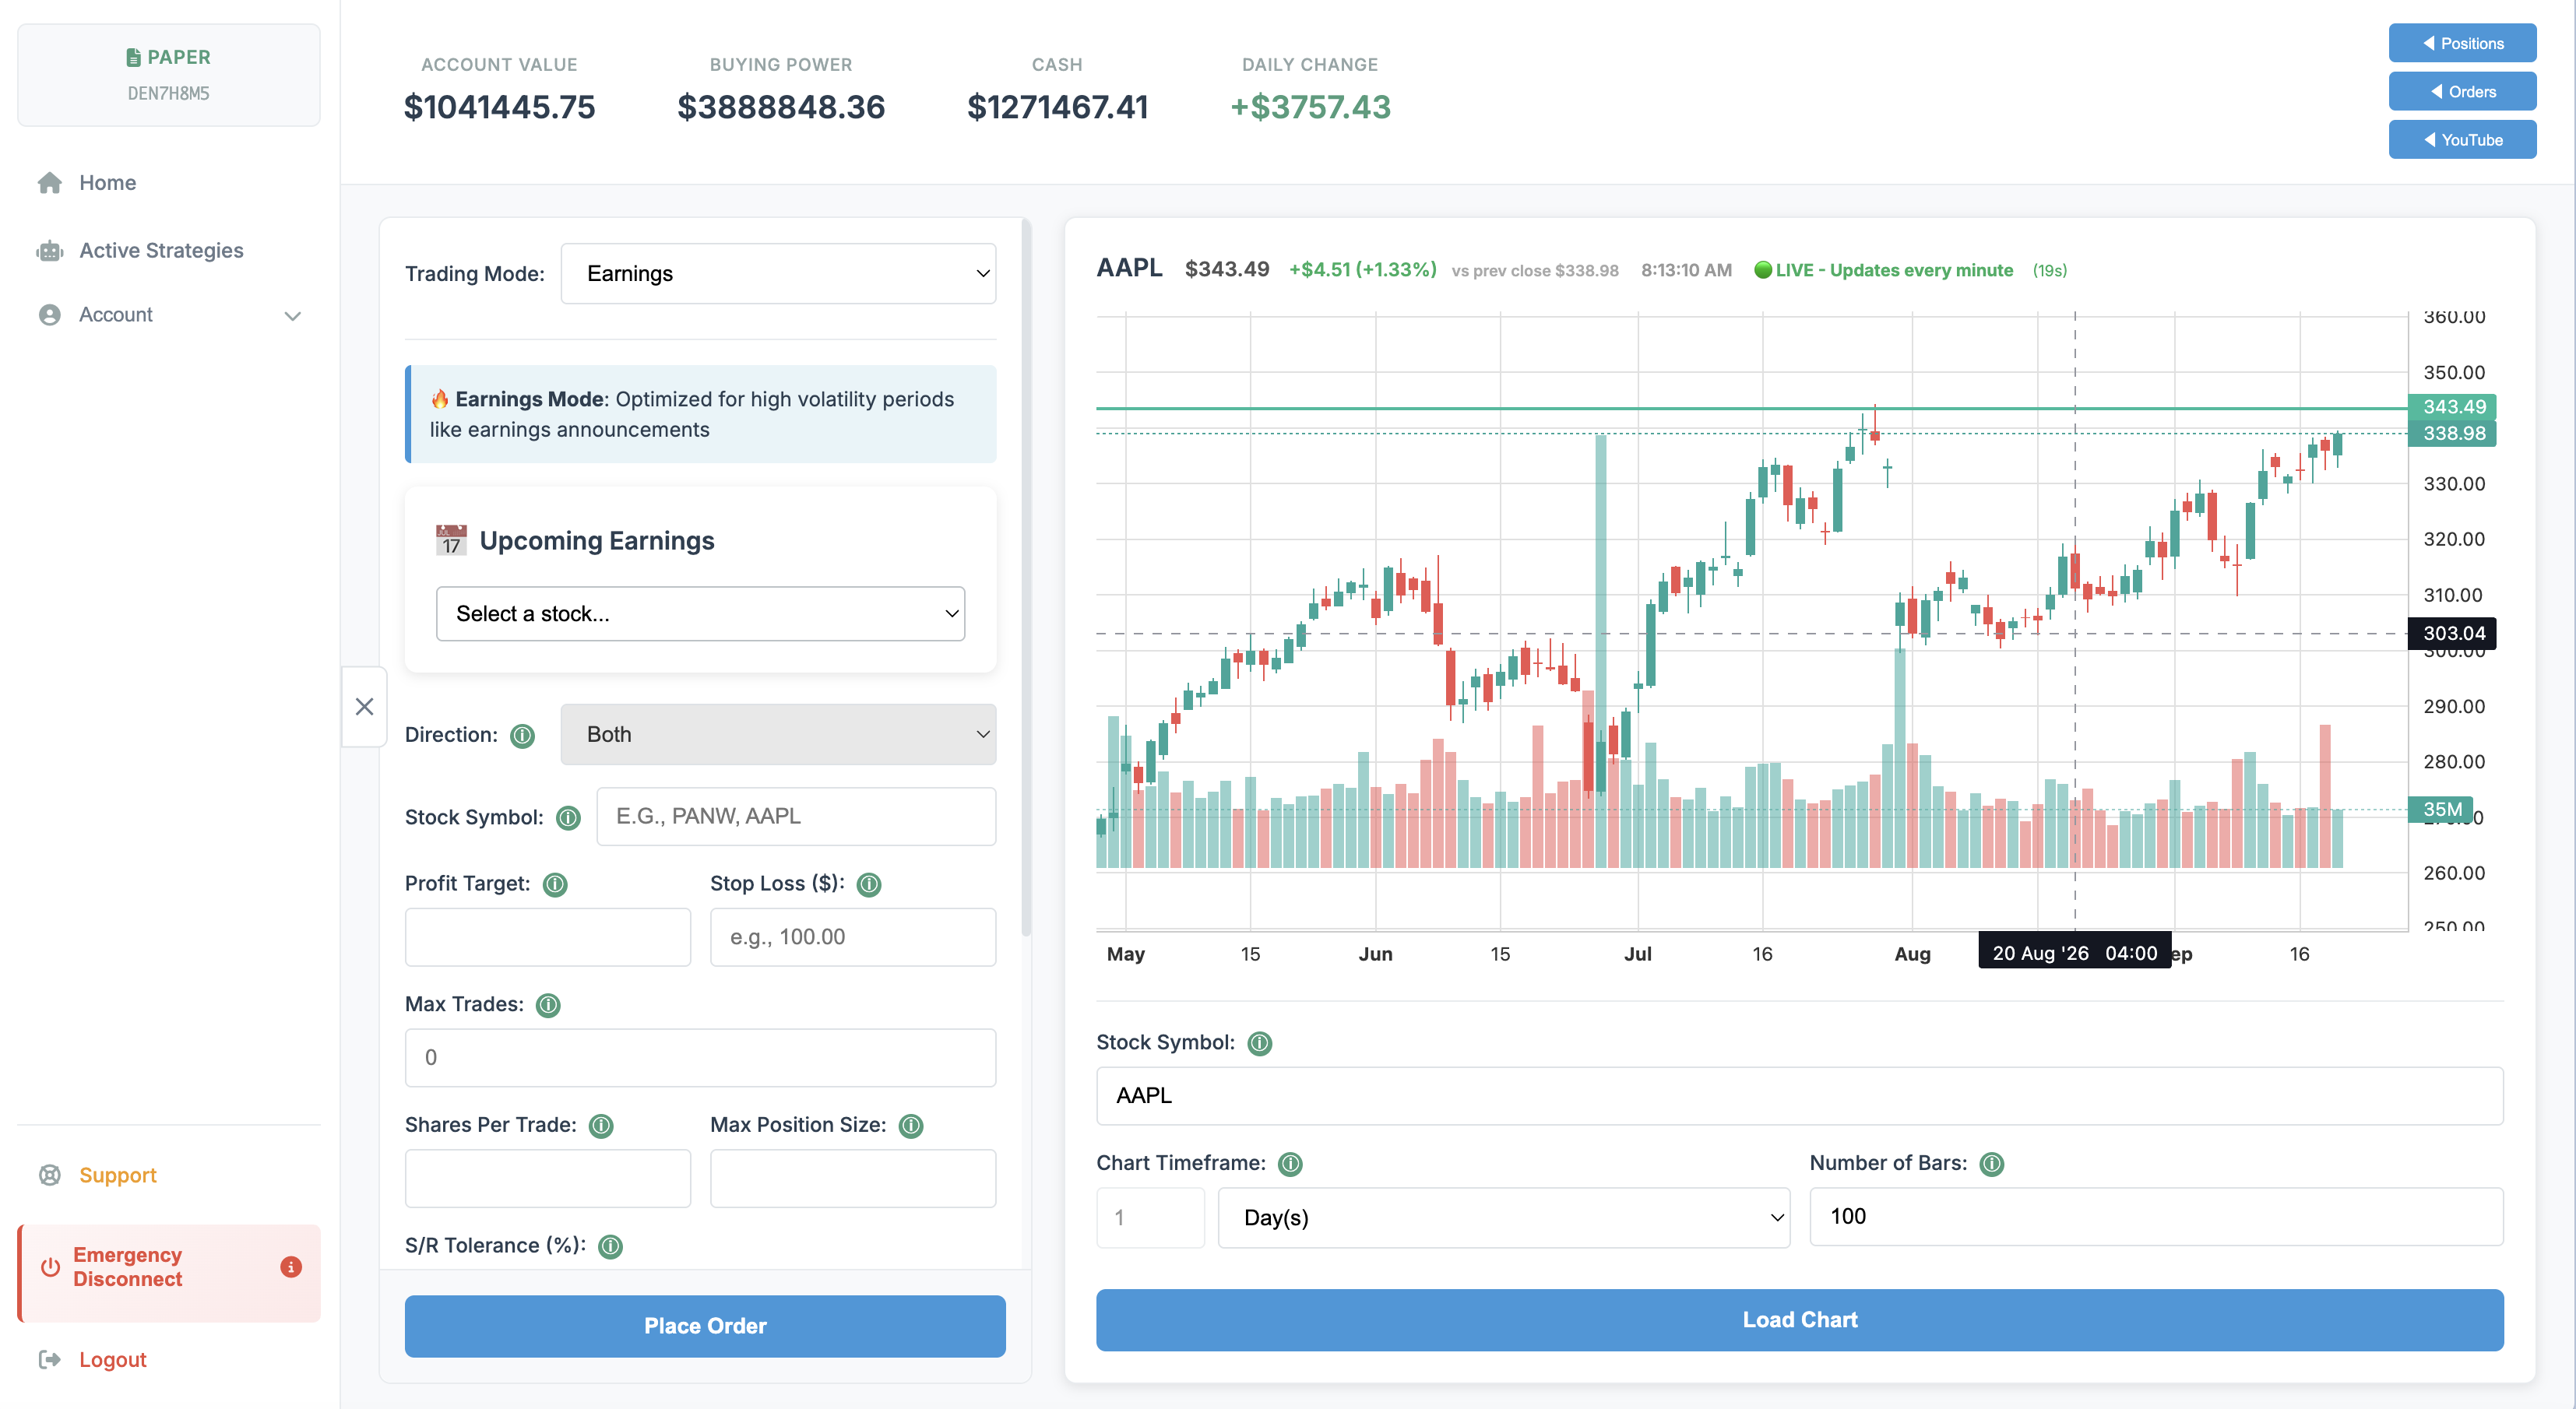
Task: Click the Shares Per Trade info icon
Action: [x=601, y=1126]
